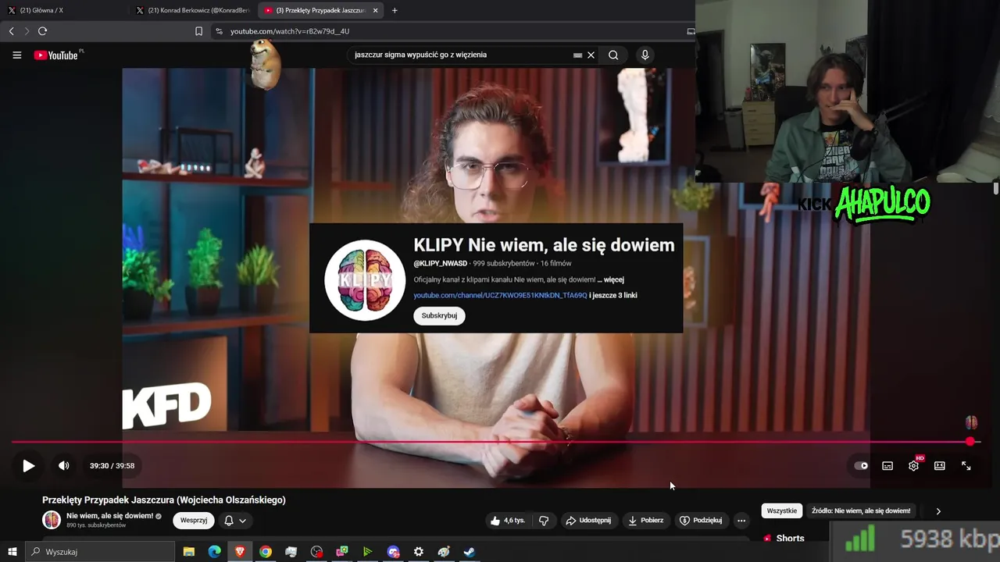Send thanks with the Podziękuj button

click(x=701, y=521)
